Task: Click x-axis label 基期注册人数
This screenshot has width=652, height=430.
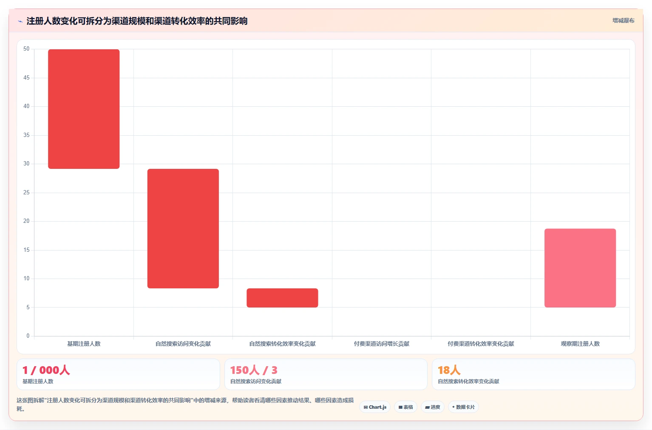Action: click(x=84, y=344)
